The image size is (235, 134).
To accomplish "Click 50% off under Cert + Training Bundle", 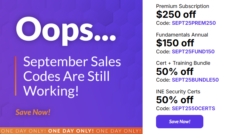I will [175, 71].
